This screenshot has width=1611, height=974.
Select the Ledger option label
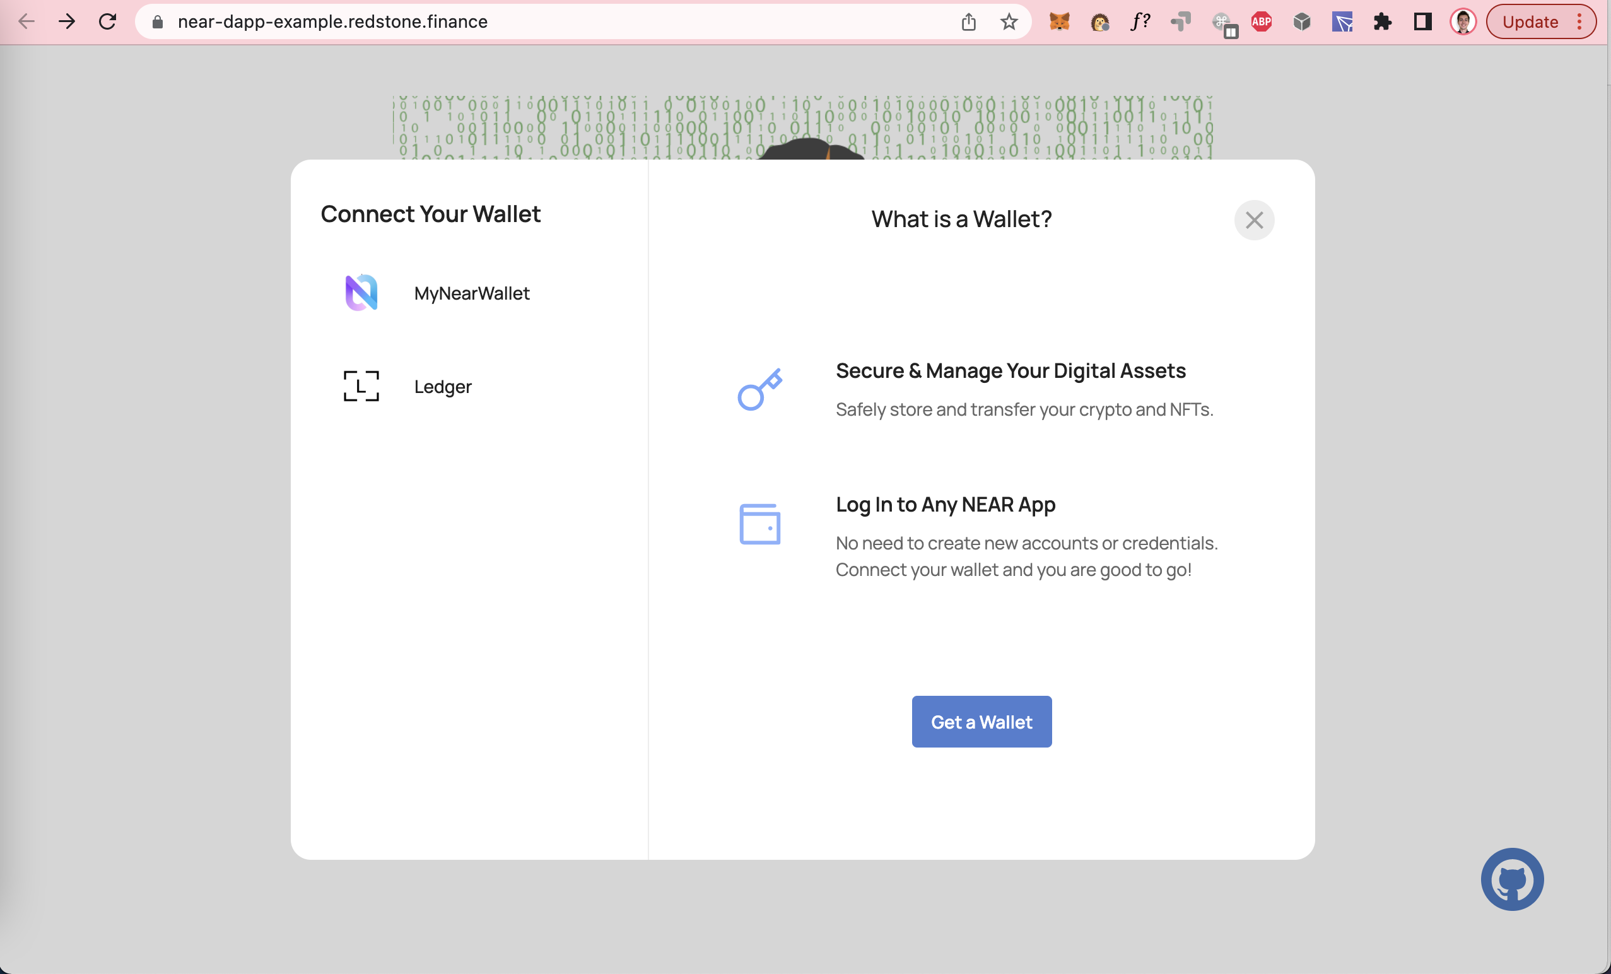click(443, 387)
